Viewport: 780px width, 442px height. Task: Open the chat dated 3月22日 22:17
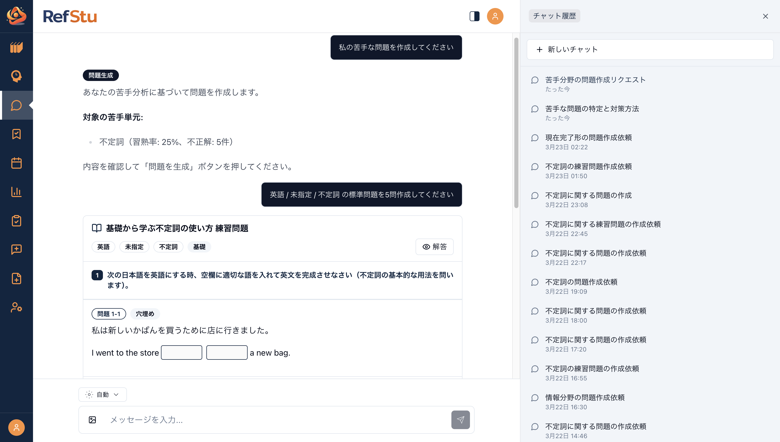(650, 257)
